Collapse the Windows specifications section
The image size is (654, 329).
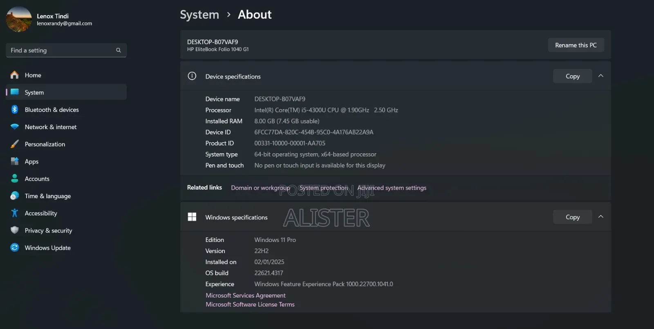tap(601, 217)
